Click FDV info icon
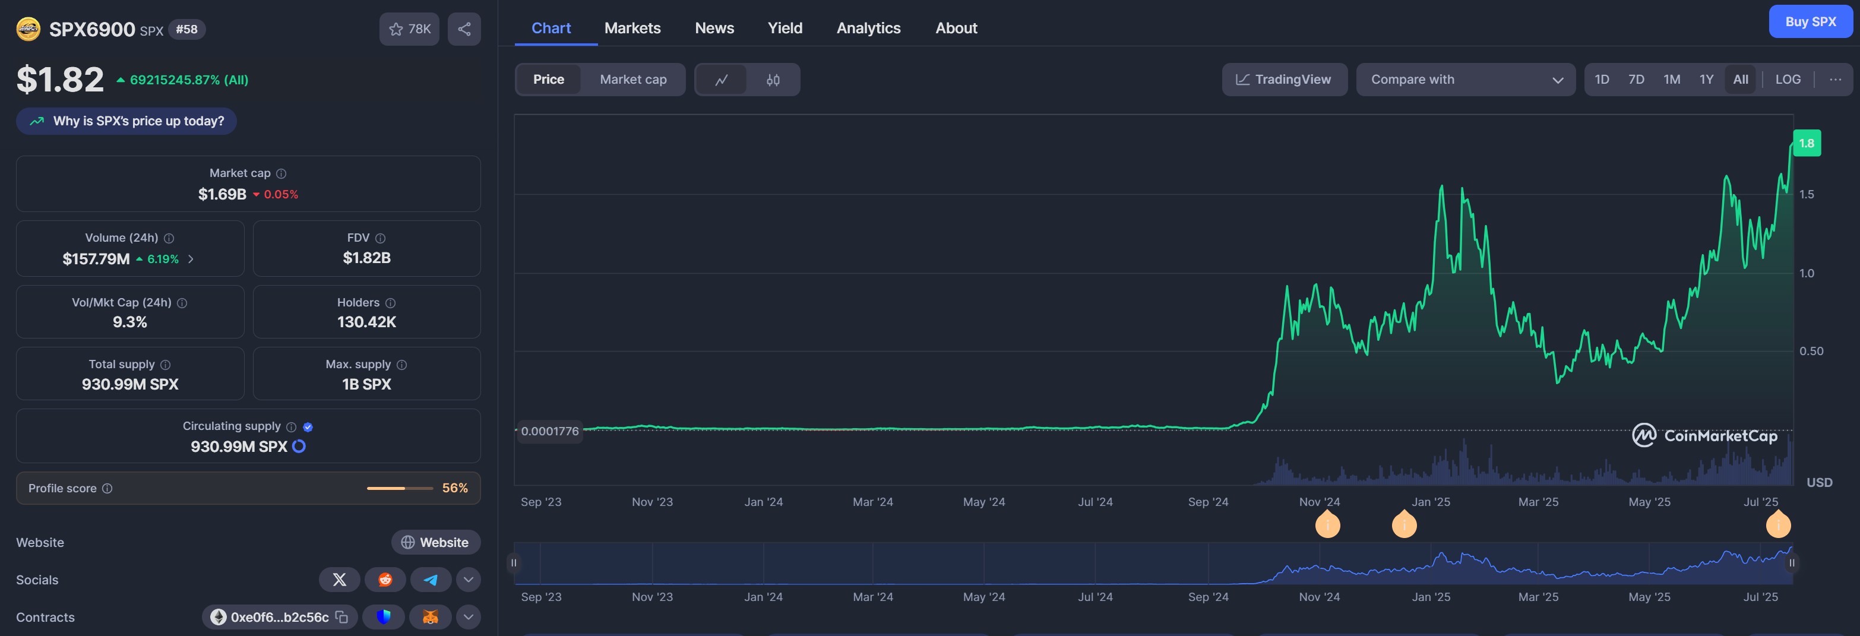 pyautogui.click(x=381, y=238)
